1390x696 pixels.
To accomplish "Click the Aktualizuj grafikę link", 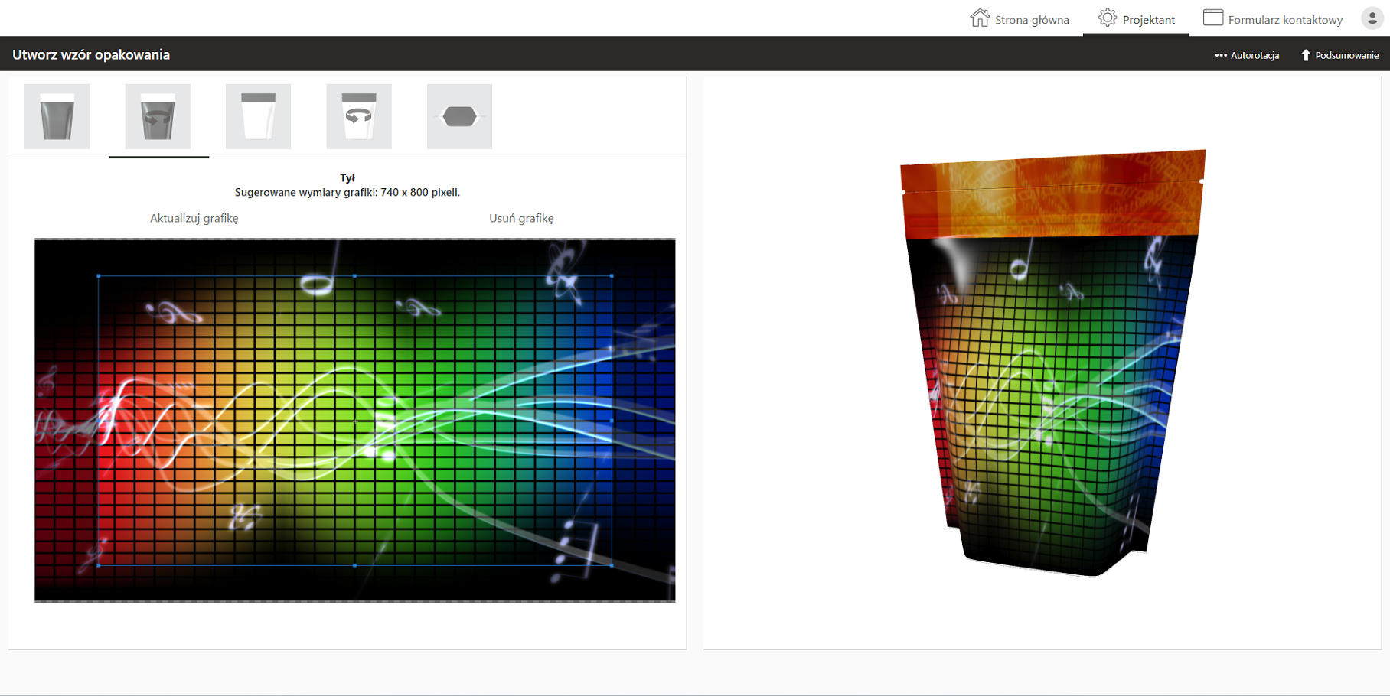I will (194, 218).
